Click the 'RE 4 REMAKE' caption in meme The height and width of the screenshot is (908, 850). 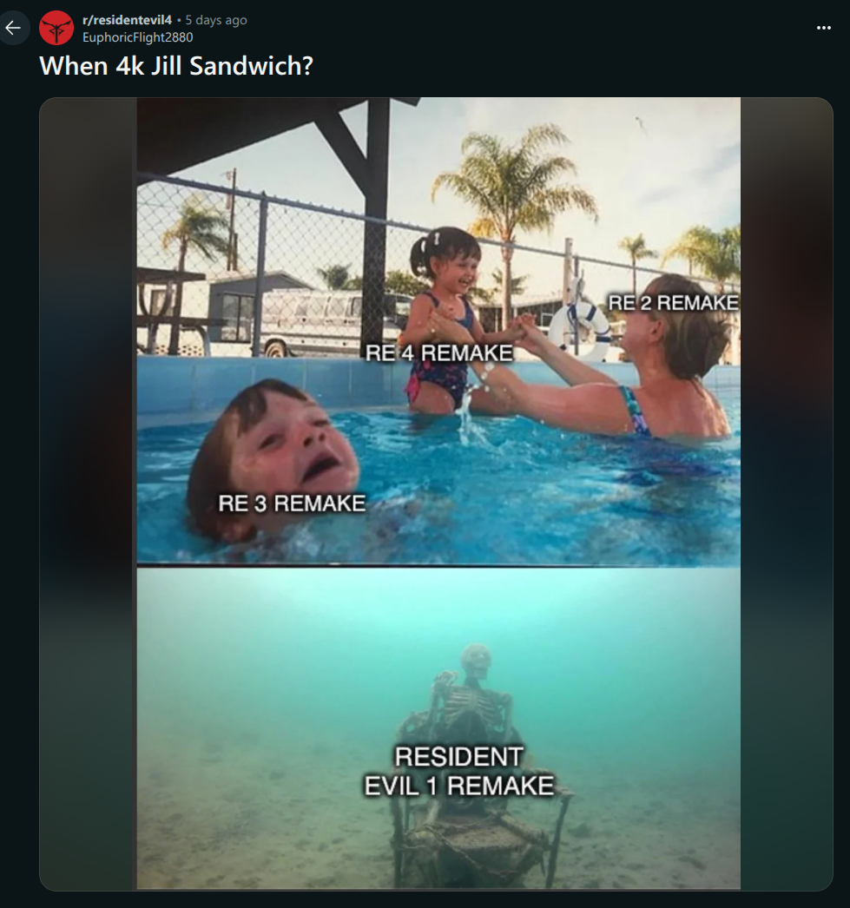tap(439, 352)
